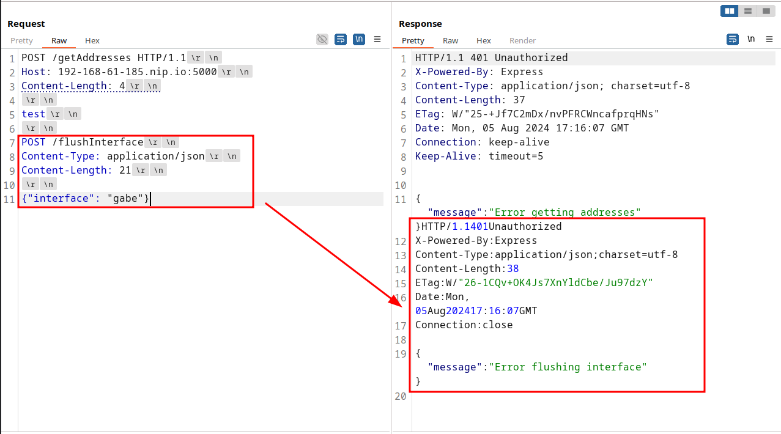Open the Response Render tab
The width and height of the screenshot is (781, 434).
523,40
